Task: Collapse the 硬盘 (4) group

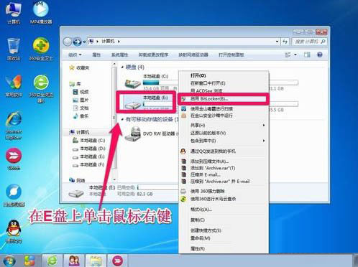Action: tap(122, 67)
